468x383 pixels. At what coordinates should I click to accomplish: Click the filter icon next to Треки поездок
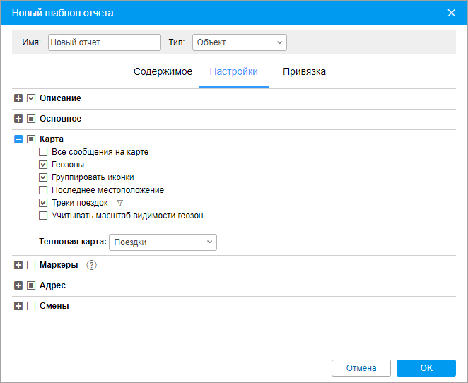(119, 203)
